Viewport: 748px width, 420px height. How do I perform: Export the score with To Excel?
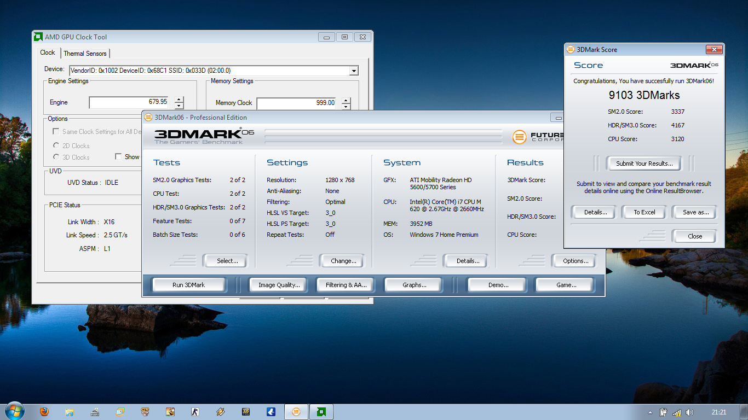click(x=645, y=212)
